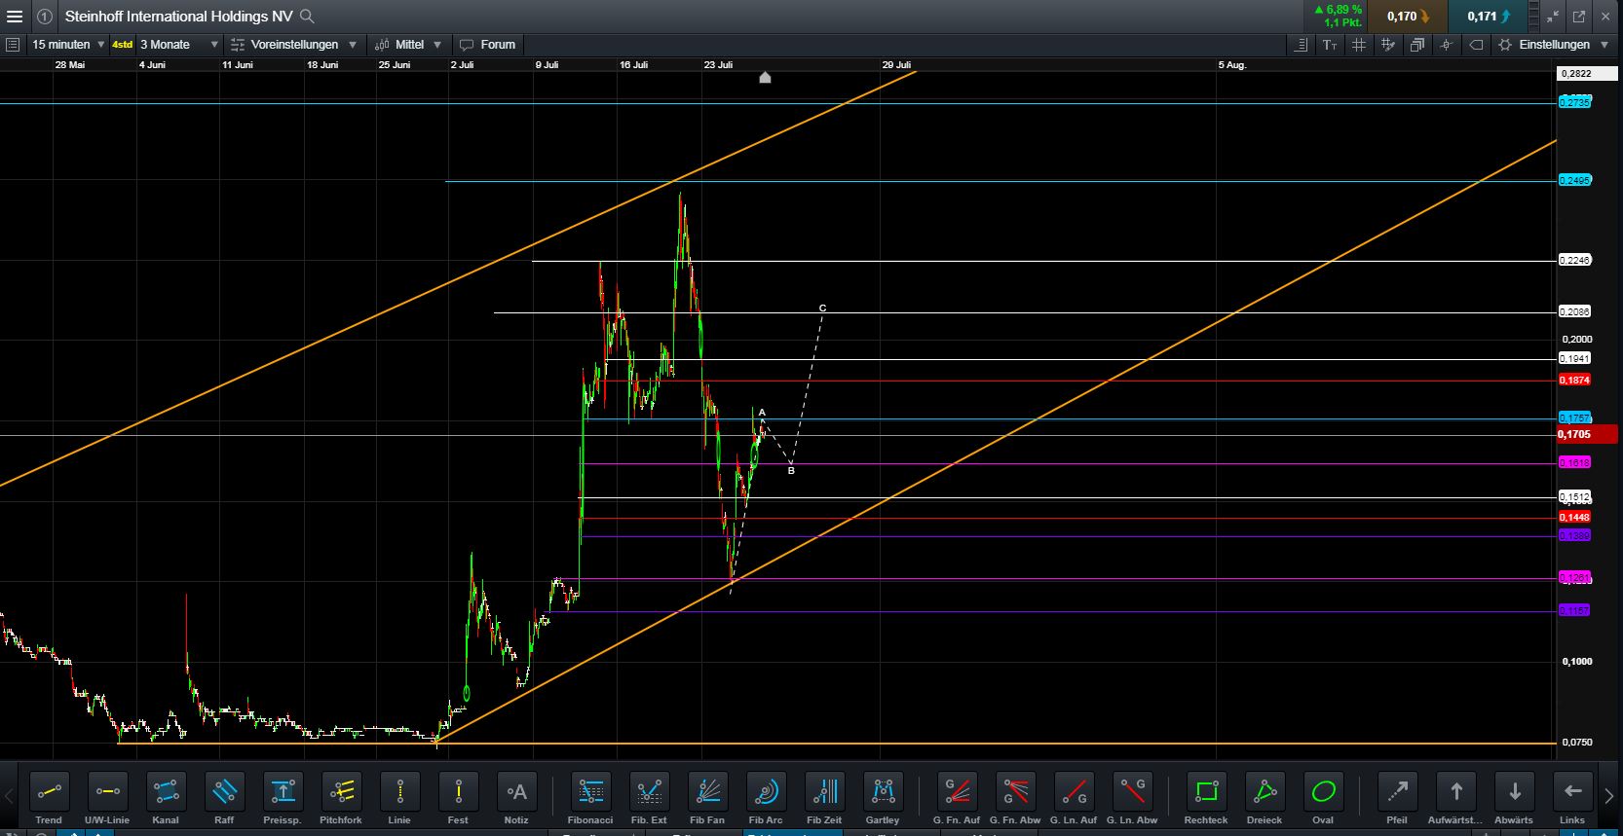Image resolution: width=1623 pixels, height=836 pixels.
Task: Add a Notiz text annotation
Action: click(x=516, y=792)
